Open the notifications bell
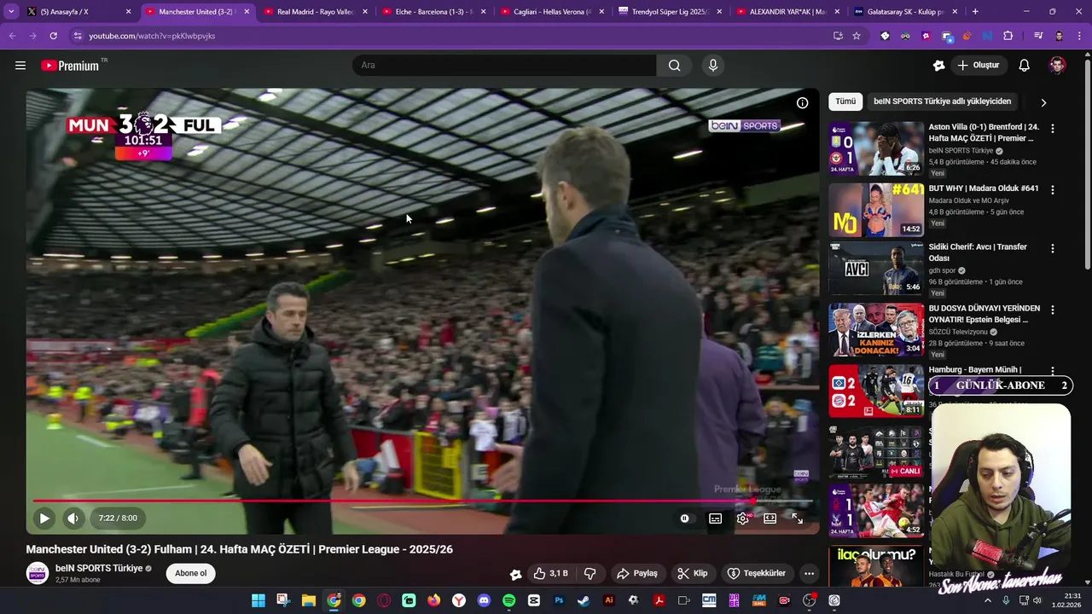The width and height of the screenshot is (1092, 614). click(x=1025, y=66)
